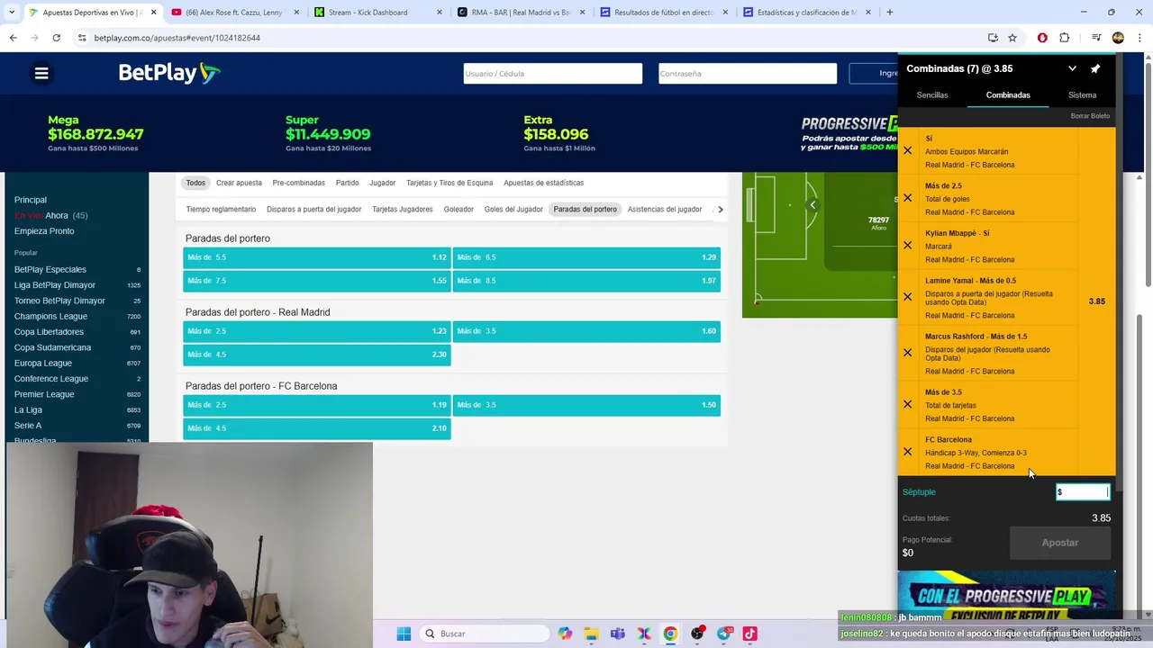The image size is (1153, 648).
Task: Go back in browser history
Action: click(13, 38)
